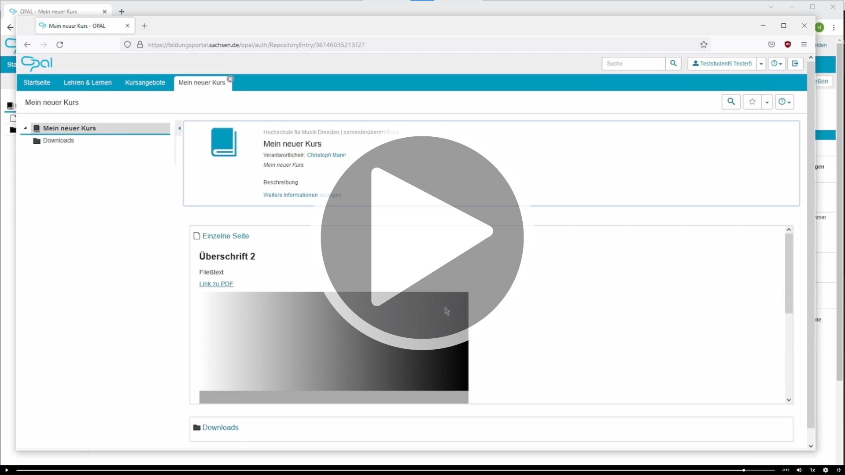Collapse the Mein neuer Kurs tree node

[x=25, y=128]
